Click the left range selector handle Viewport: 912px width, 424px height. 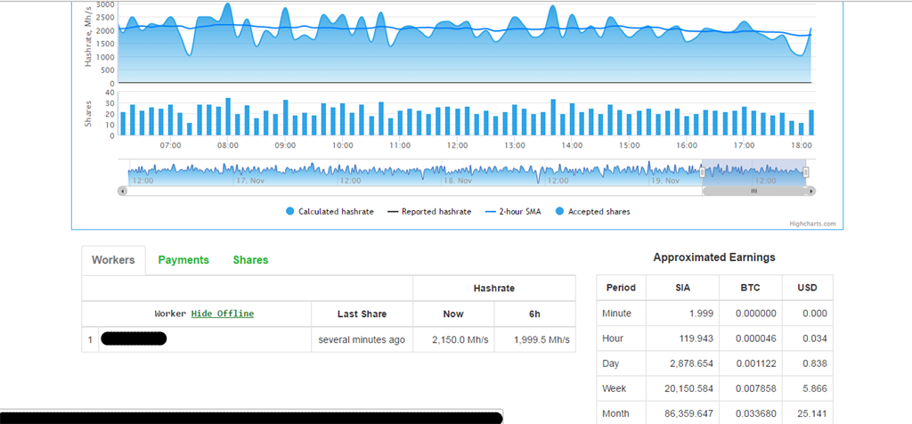pos(703,172)
